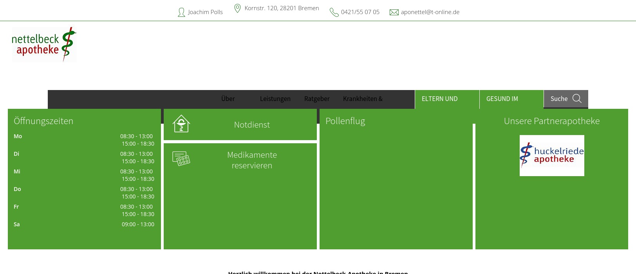
Task: Open the Über menu
Action: tap(228, 99)
